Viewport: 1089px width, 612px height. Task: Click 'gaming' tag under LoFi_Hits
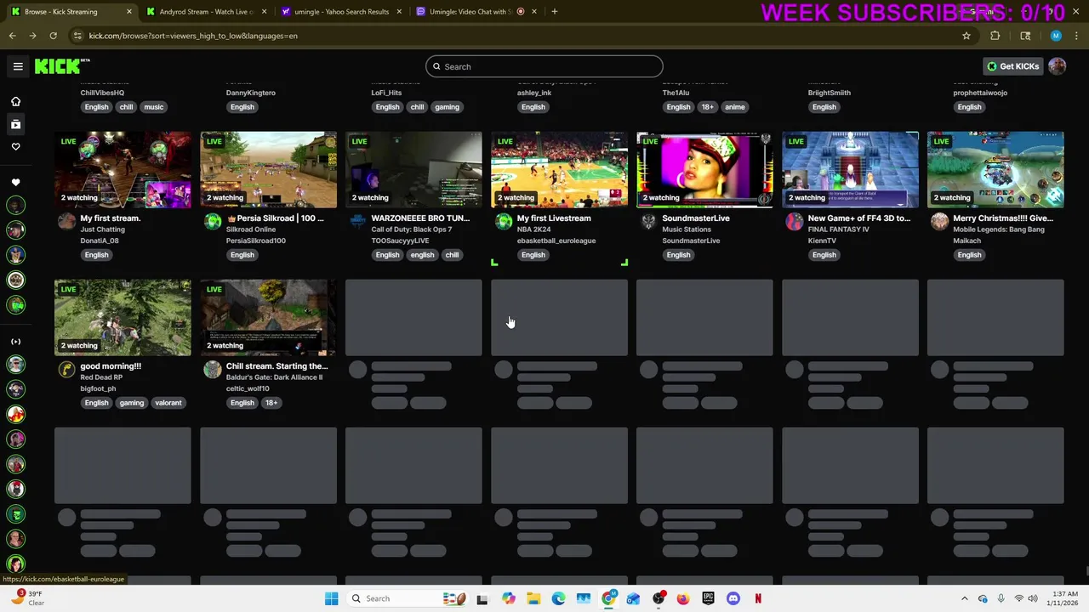447,107
